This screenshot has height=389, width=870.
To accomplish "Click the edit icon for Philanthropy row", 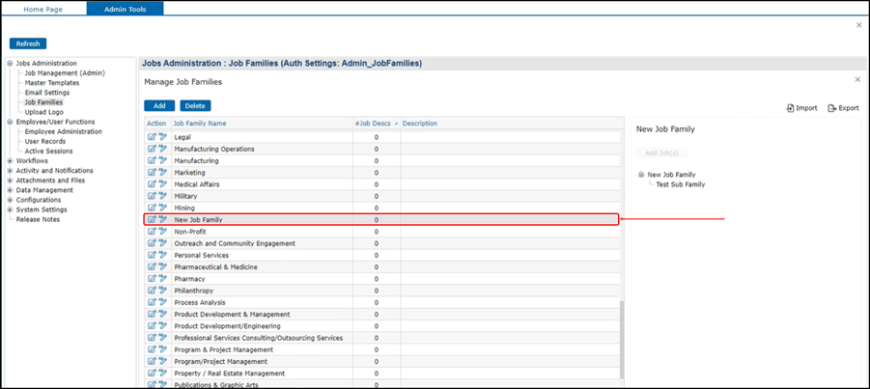I will pyautogui.click(x=152, y=291).
